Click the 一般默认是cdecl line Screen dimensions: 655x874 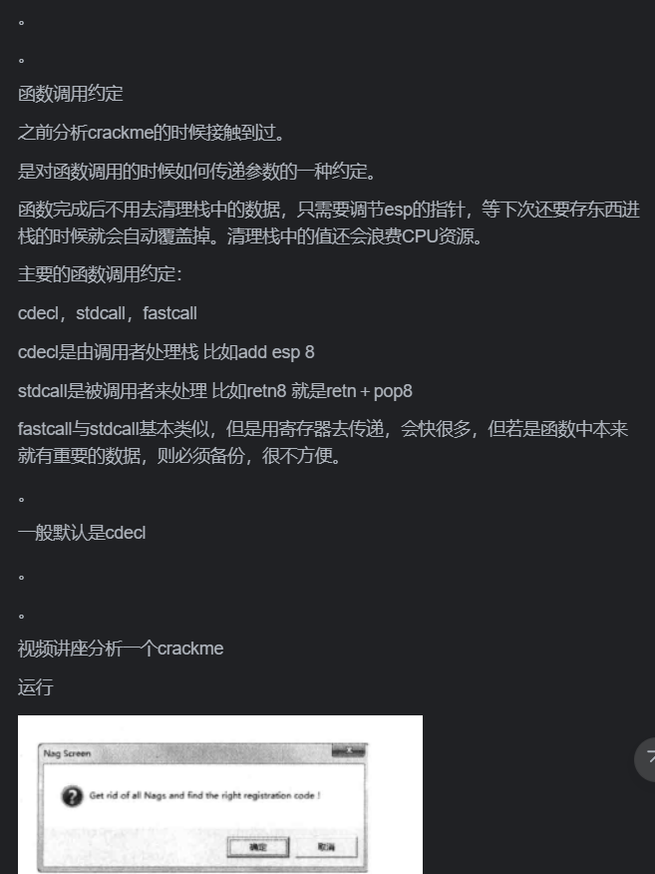(x=82, y=533)
